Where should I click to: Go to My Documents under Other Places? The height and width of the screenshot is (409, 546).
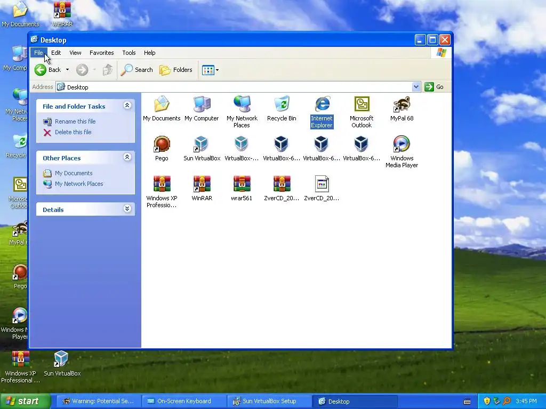74,173
